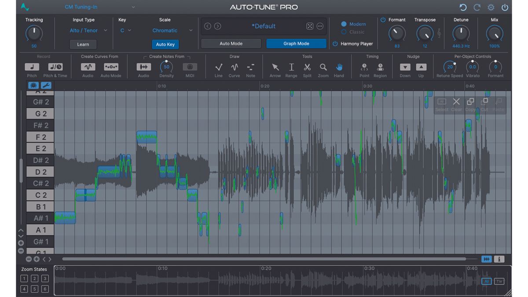Viewport: 528px width, 297px height.
Task: Click the *Default preset name field
Action: click(x=264, y=26)
